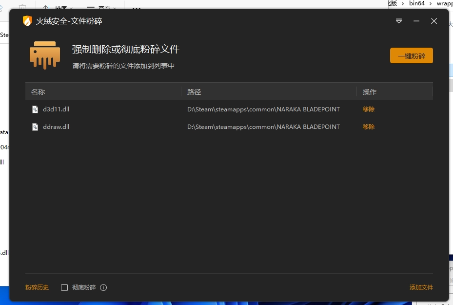Screen dimensions: 453x305
Task: Enable the 彻底粉碎 checkbox
Action: click(64, 287)
